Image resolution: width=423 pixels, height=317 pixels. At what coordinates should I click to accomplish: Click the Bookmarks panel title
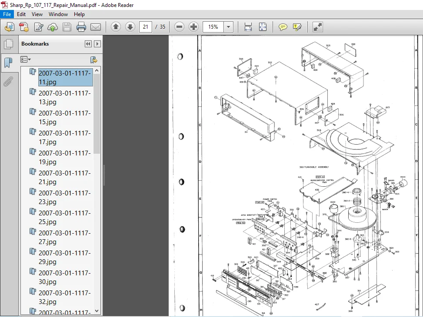click(x=35, y=44)
